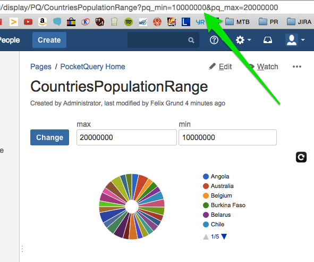Click Belarus legend label
Screen dimensions: 314x262
(x=220, y=215)
